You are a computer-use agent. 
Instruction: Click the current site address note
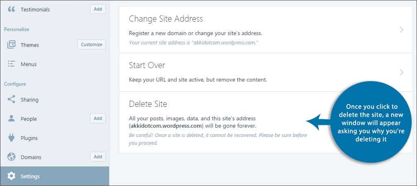coord(194,42)
